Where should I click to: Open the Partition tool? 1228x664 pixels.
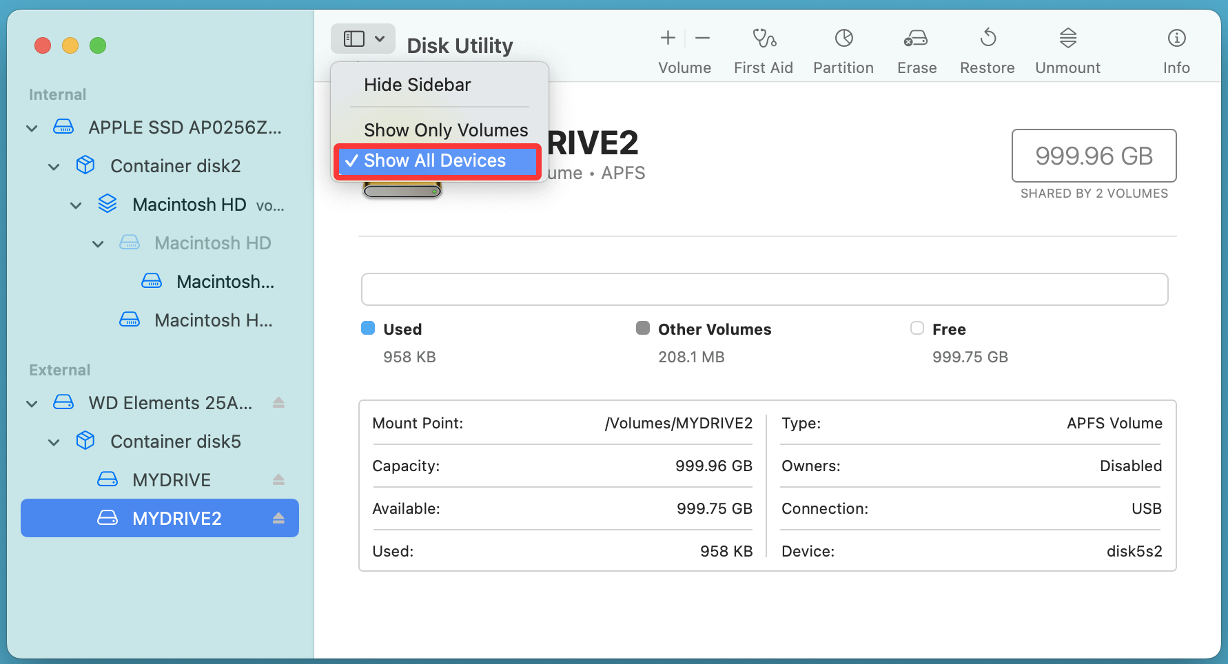843,48
